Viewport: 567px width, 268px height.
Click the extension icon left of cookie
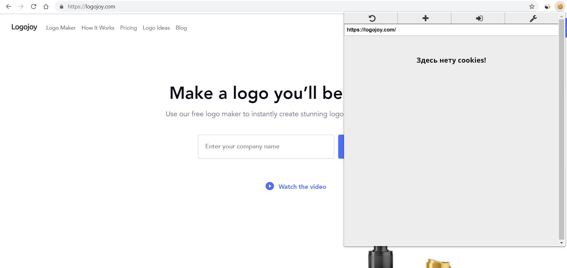pyautogui.click(x=547, y=7)
